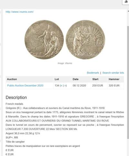
Task: Go to next lot arrow »
Action: coord(65,86)
